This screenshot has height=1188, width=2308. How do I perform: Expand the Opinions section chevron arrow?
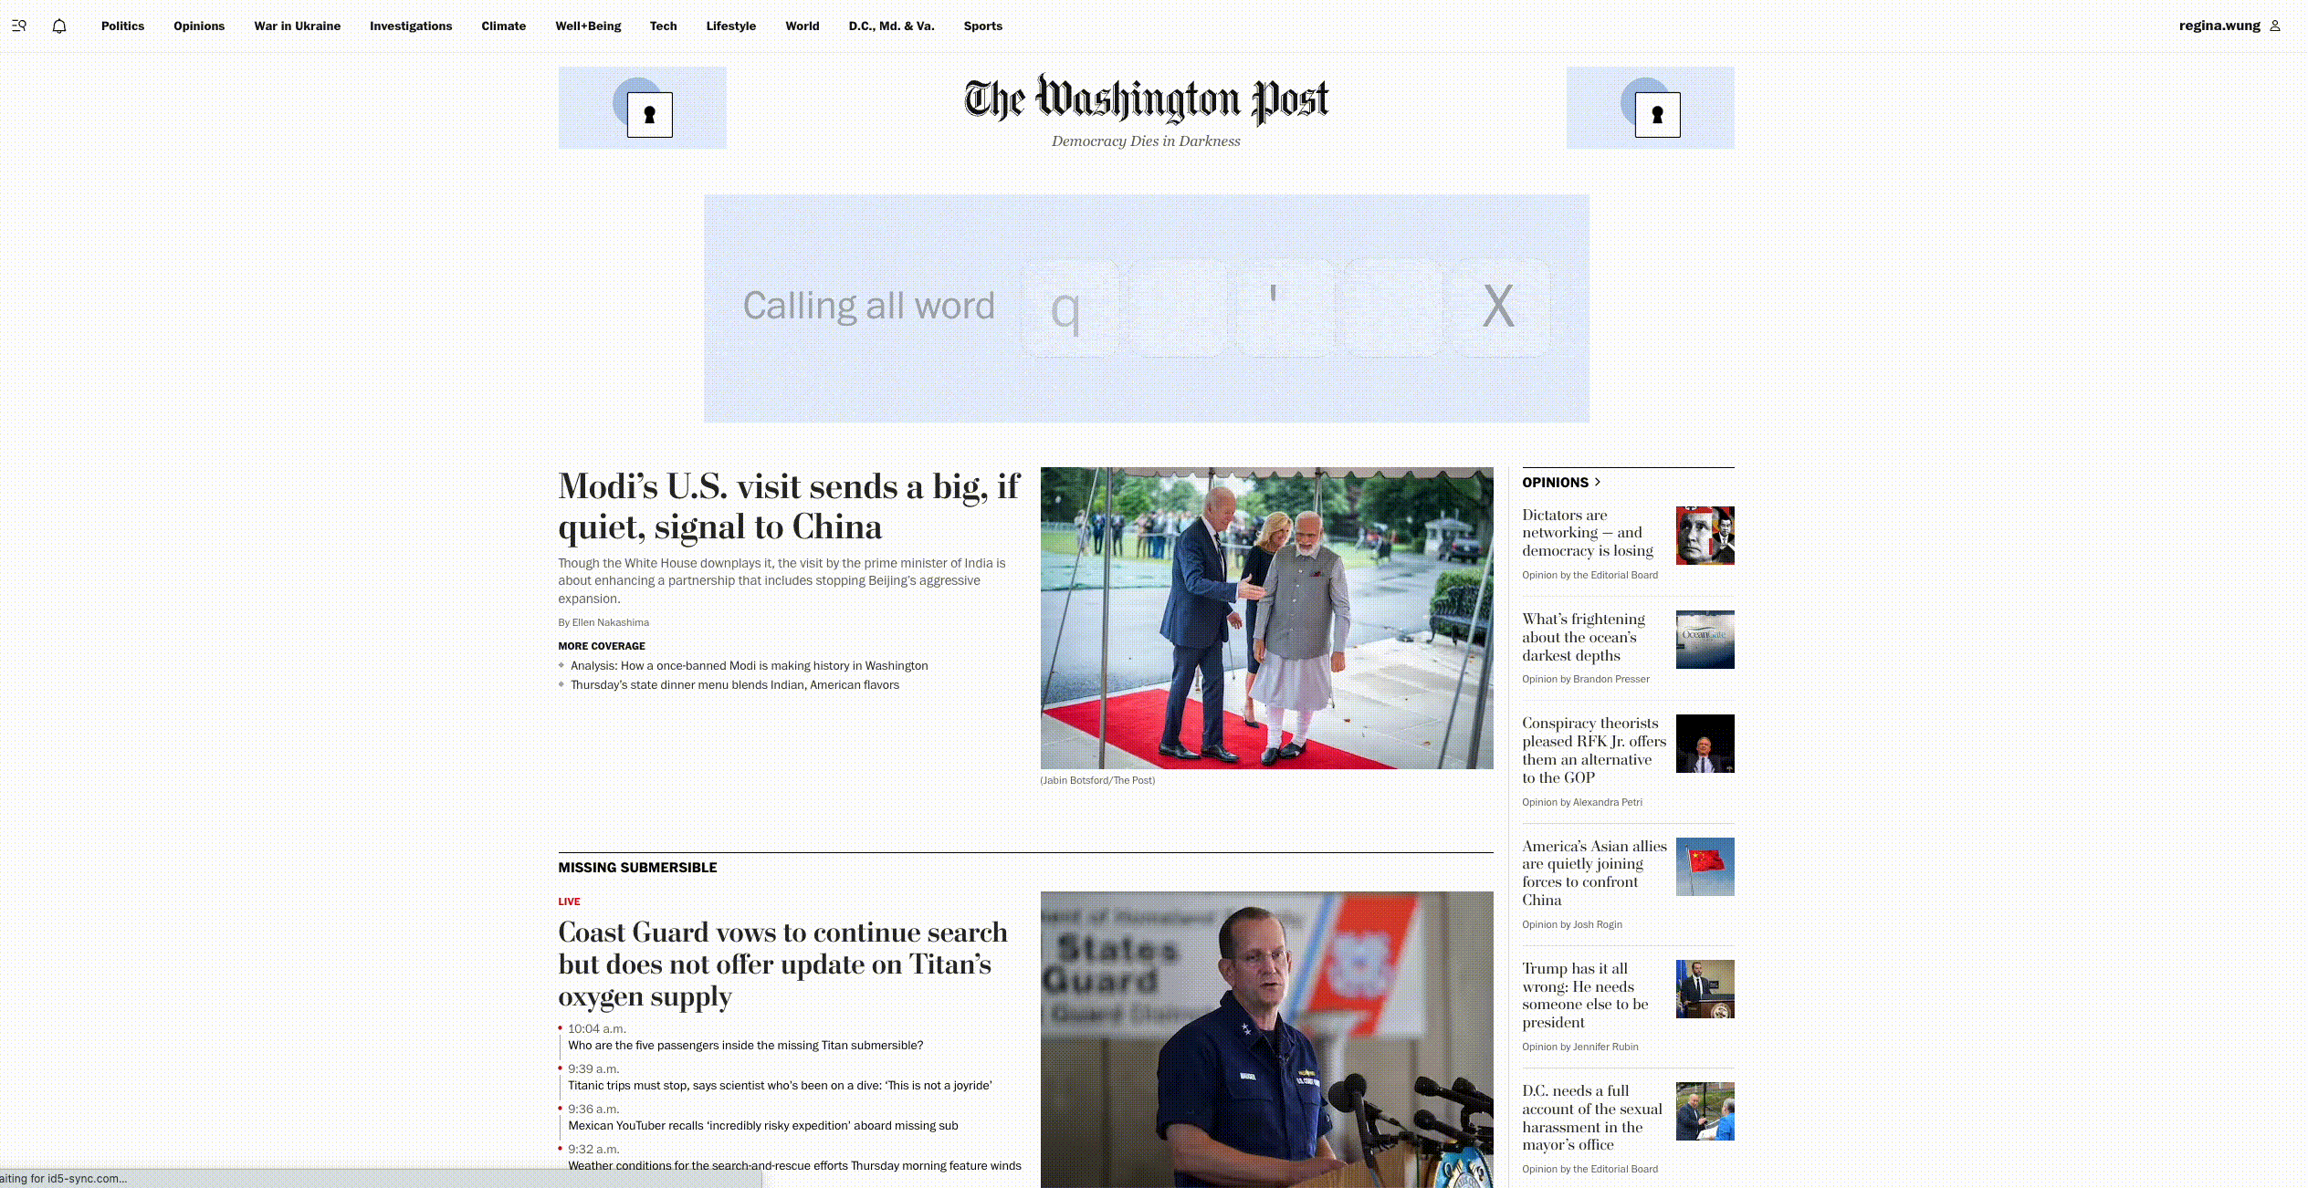1598,482
